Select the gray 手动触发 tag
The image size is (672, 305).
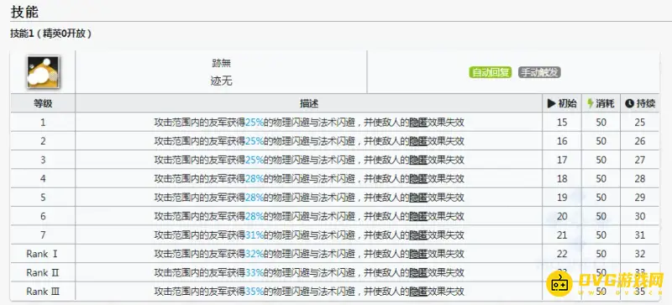(539, 72)
